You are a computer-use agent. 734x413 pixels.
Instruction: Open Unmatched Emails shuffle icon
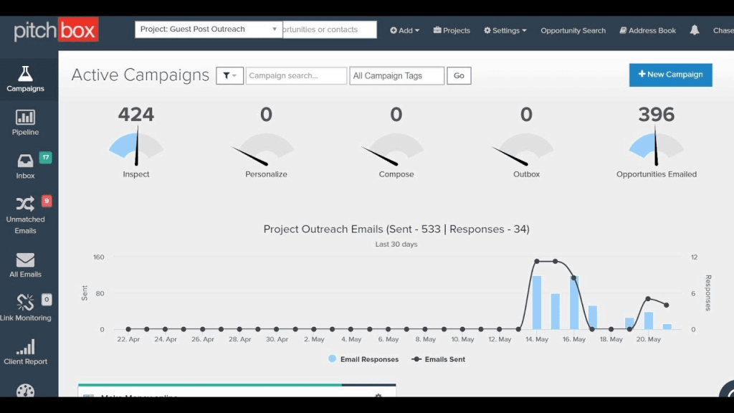tap(25, 204)
